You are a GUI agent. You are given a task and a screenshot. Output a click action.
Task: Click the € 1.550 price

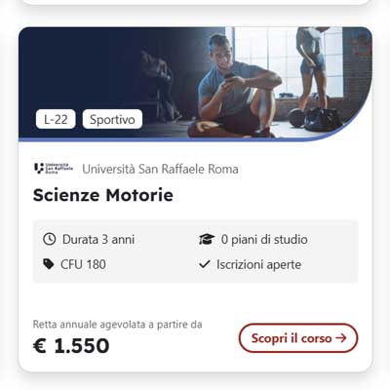tap(71, 345)
